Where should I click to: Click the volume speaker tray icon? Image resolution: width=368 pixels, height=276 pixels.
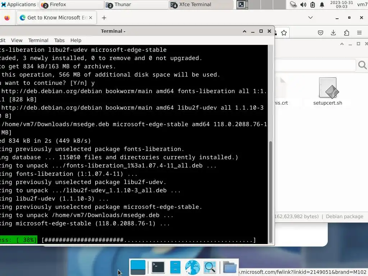[x=303, y=4]
